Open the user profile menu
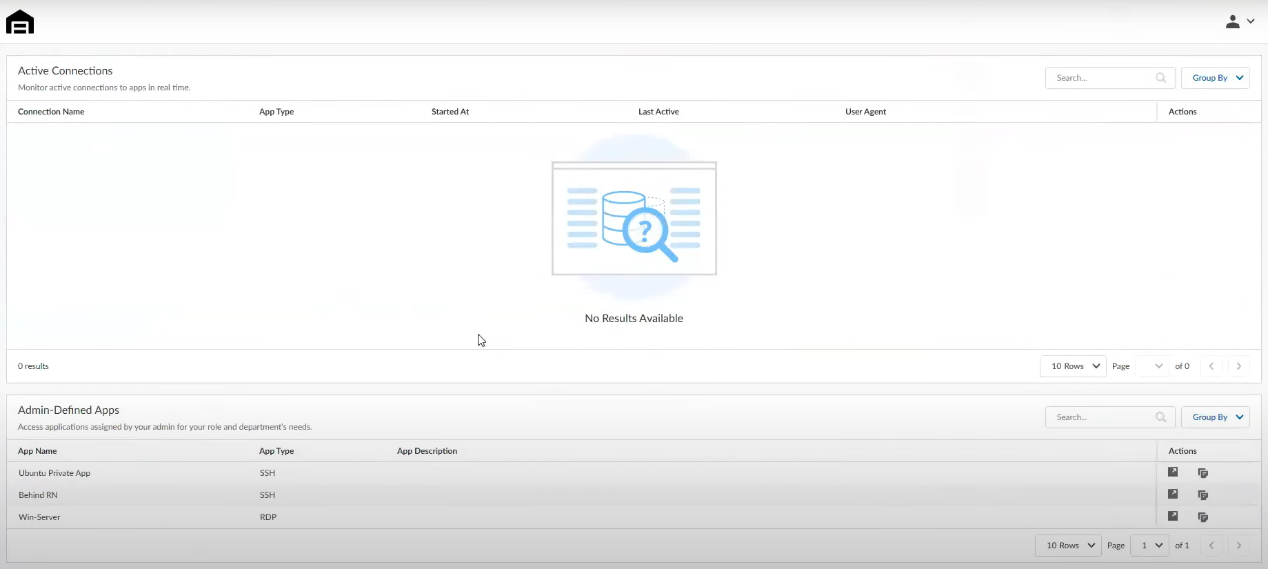The width and height of the screenshot is (1268, 569). pyautogui.click(x=1239, y=22)
